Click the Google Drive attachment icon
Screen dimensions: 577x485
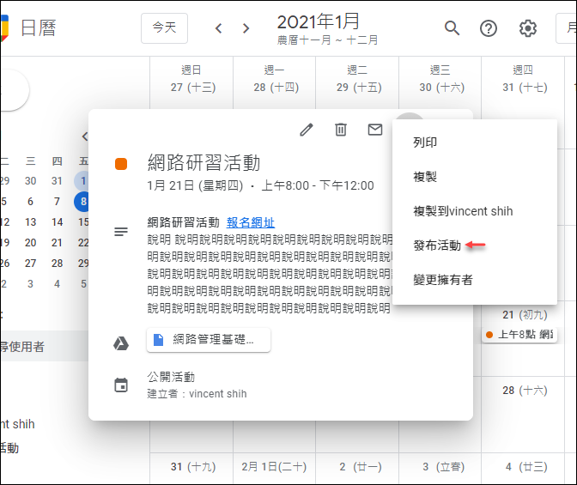click(121, 343)
